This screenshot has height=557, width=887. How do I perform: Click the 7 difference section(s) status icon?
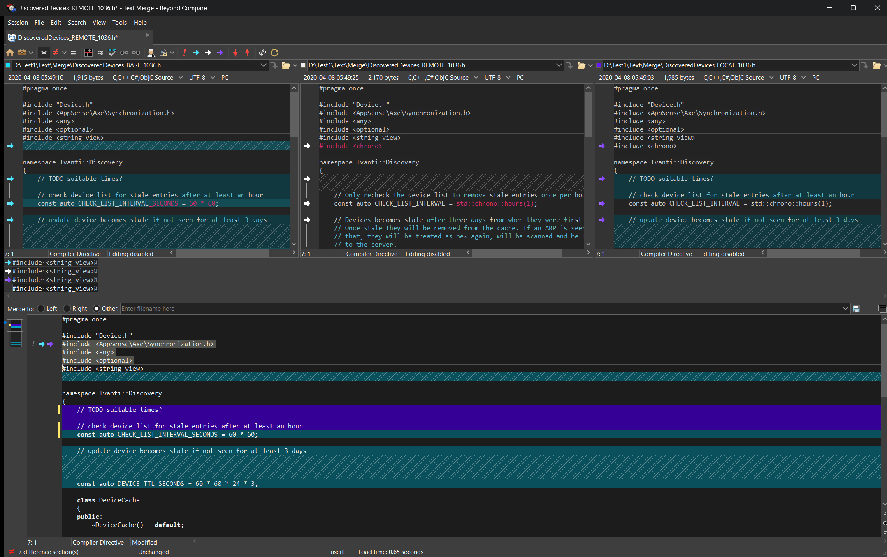coord(12,552)
